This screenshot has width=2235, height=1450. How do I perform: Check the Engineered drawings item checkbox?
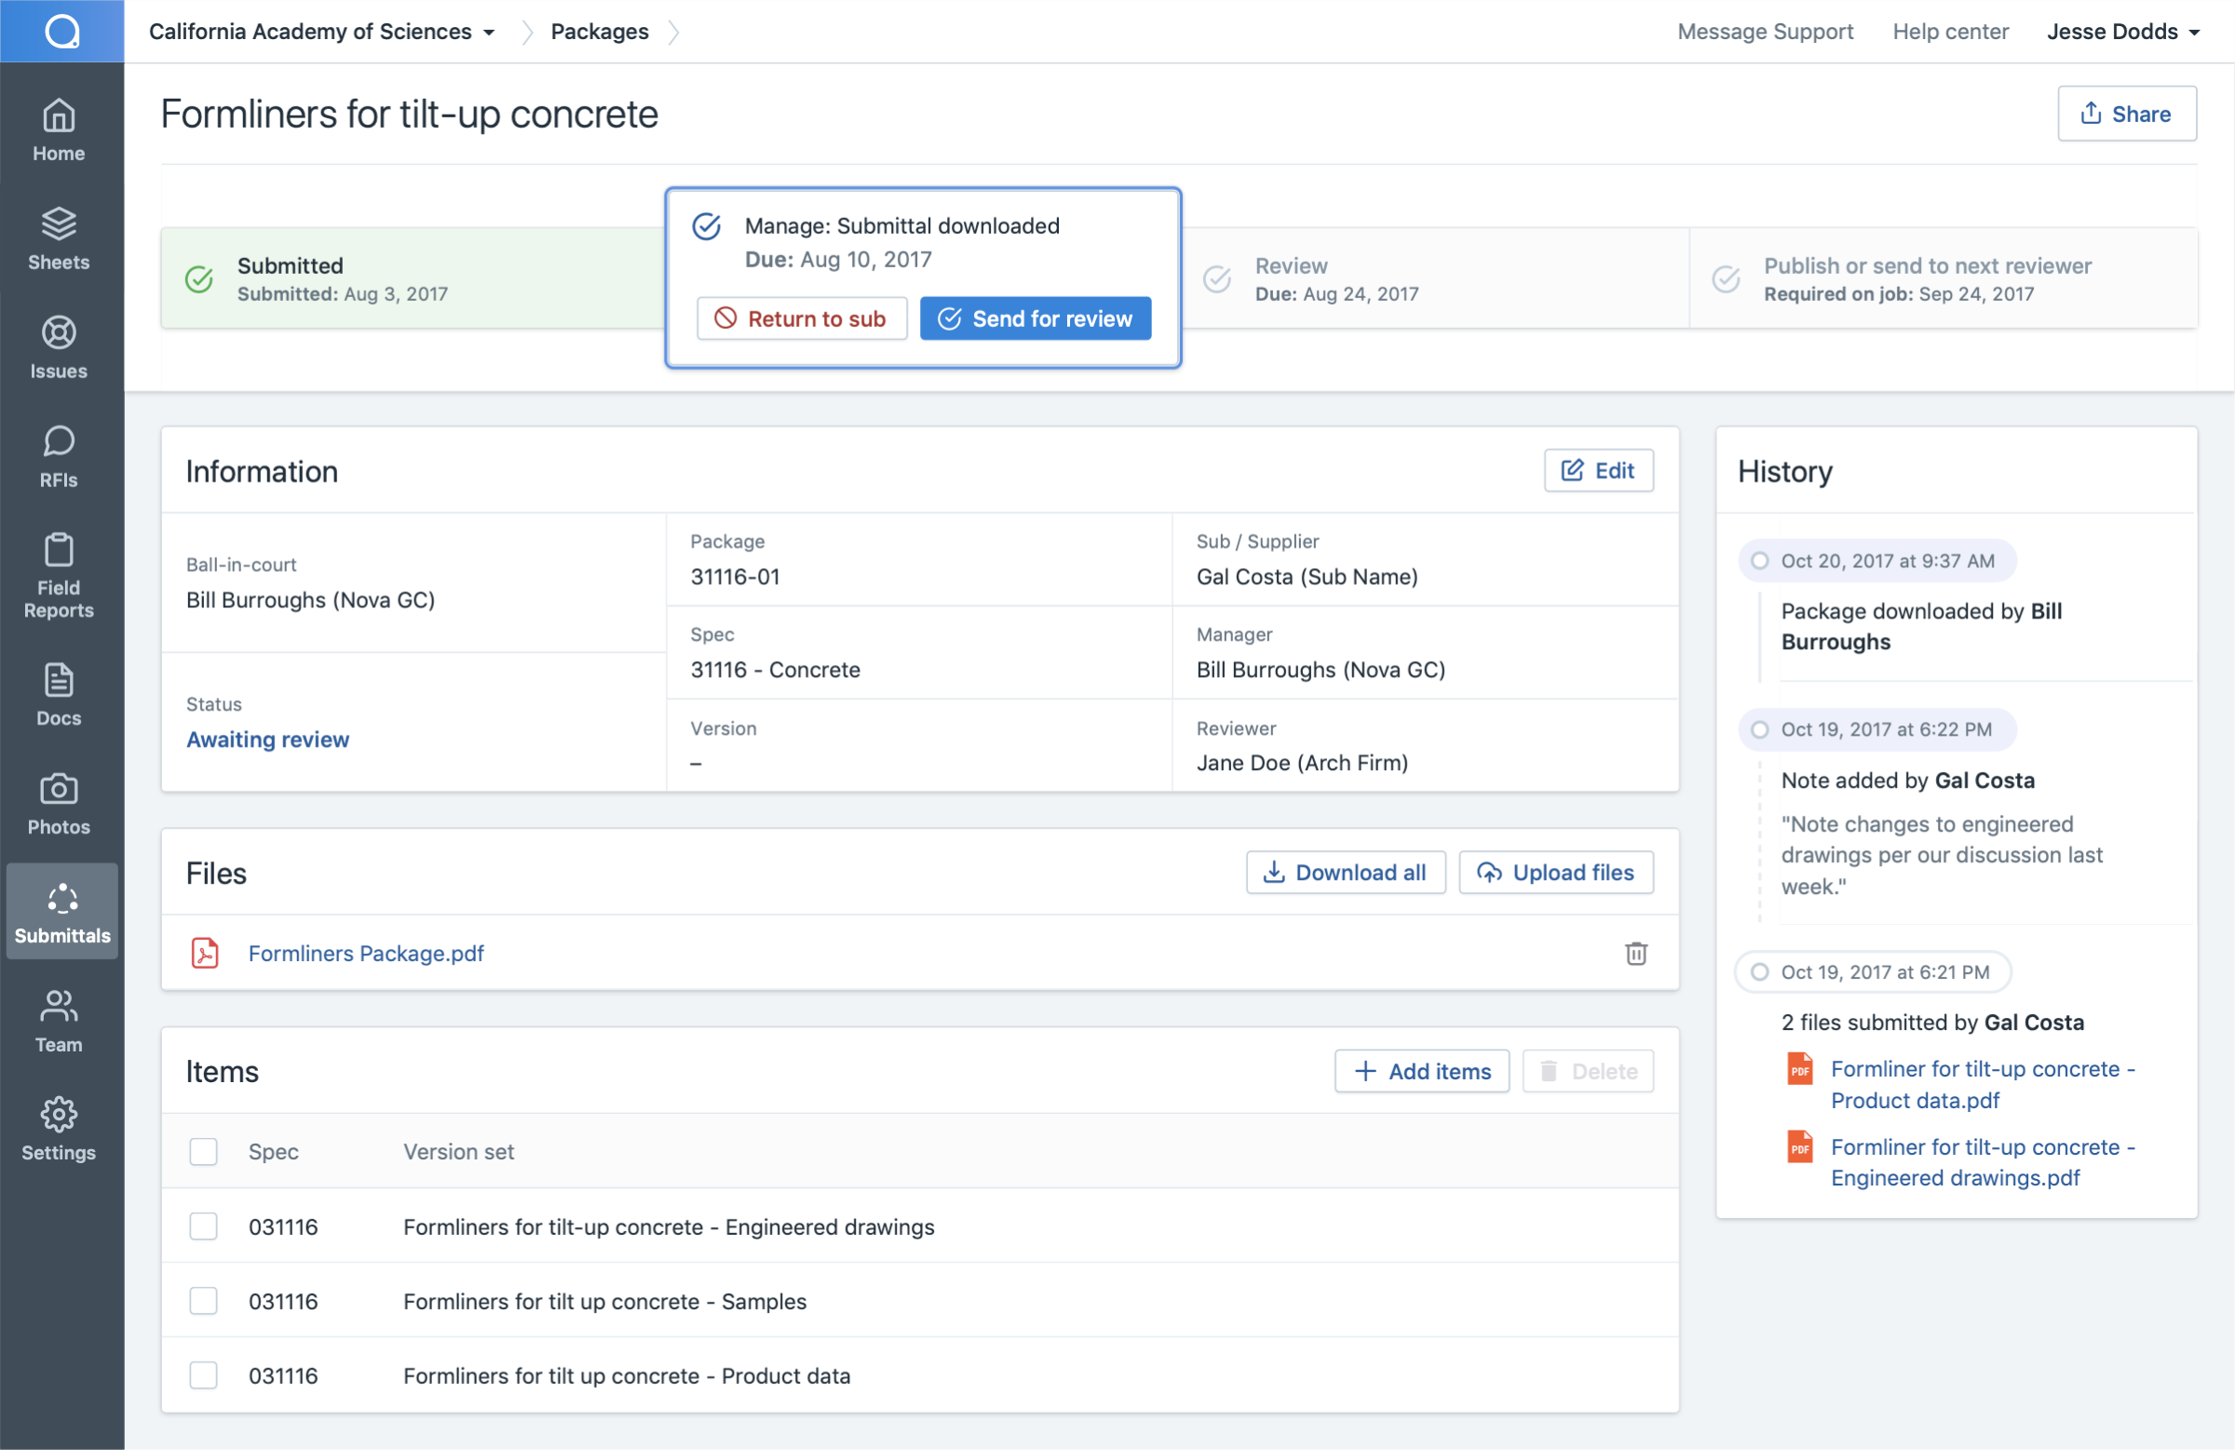[x=203, y=1226]
